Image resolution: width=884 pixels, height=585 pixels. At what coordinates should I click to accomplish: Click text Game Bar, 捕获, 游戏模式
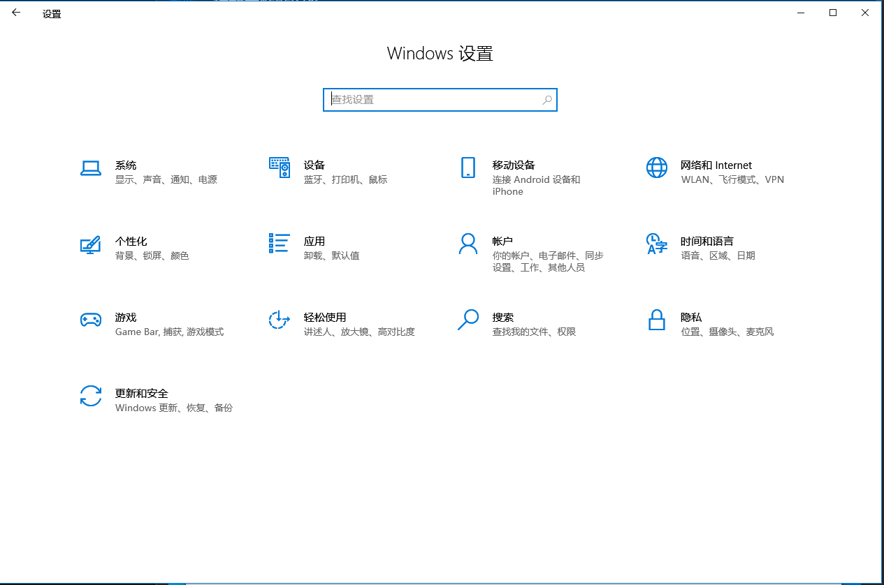point(170,332)
